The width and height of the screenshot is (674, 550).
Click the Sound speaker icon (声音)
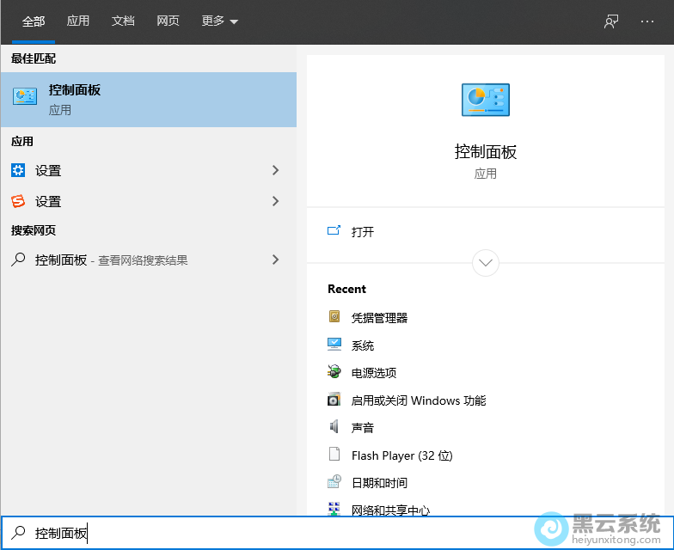pyautogui.click(x=334, y=427)
